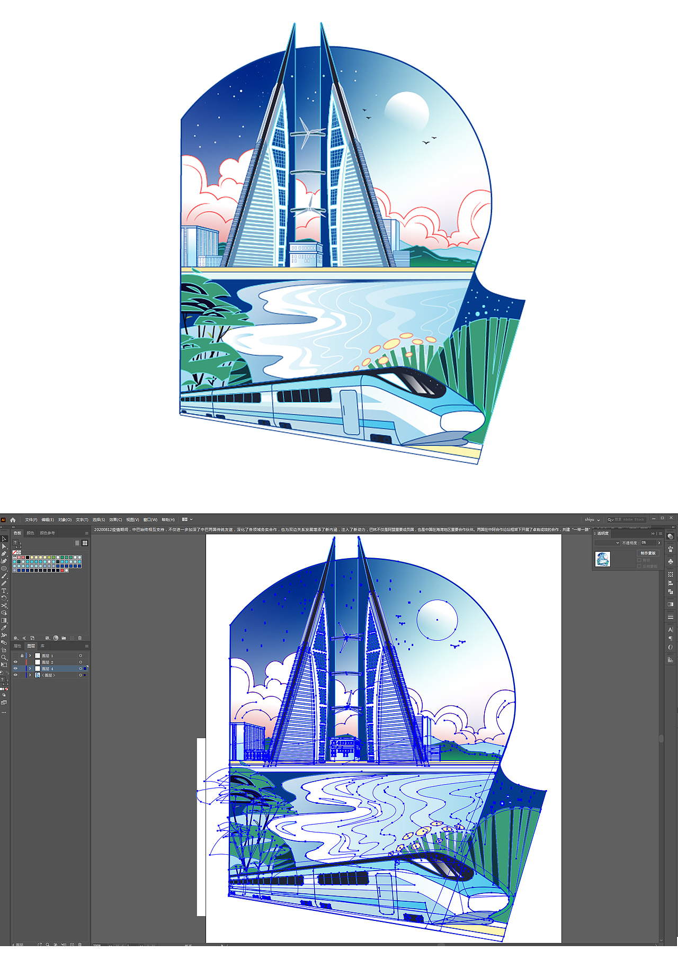Open Paragraph panel icon in right dock
This screenshot has height=959, width=678.
(x=671, y=639)
